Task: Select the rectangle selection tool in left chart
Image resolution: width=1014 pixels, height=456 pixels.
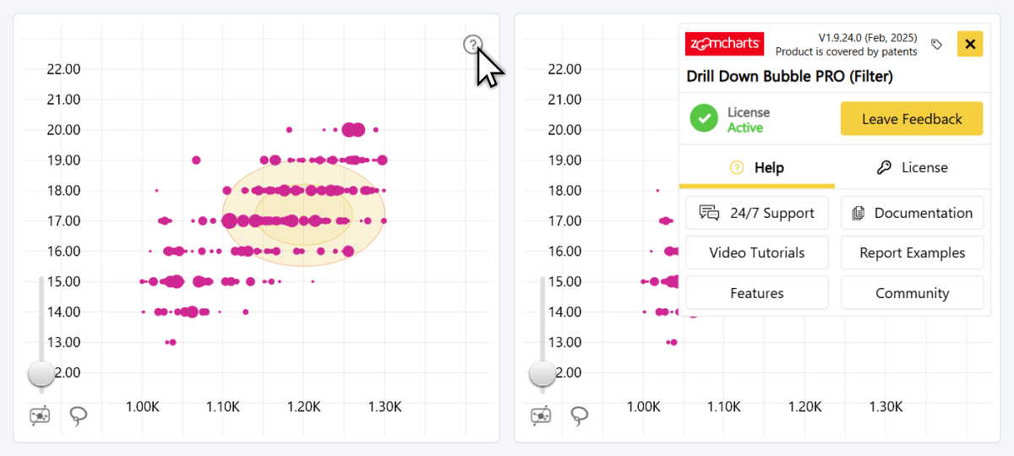Action: point(40,415)
